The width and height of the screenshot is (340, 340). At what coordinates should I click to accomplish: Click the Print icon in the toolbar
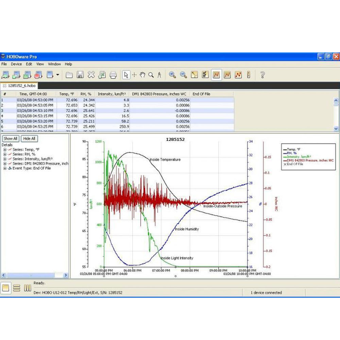(x=113, y=75)
